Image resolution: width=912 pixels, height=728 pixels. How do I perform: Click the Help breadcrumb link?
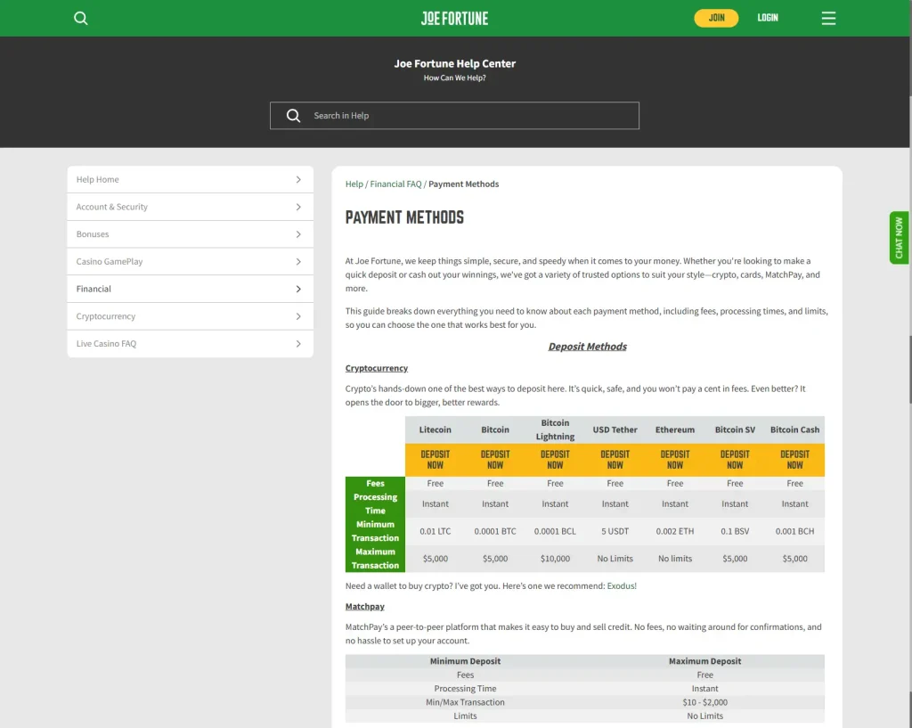tap(354, 184)
